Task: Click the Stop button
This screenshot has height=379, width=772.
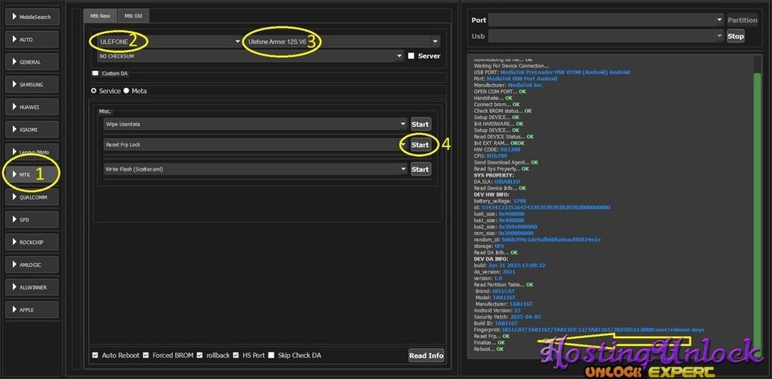Action: [x=736, y=36]
